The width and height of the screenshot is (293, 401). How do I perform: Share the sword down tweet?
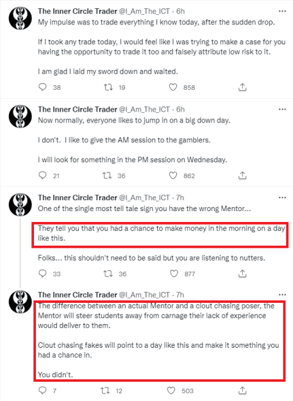click(242, 87)
